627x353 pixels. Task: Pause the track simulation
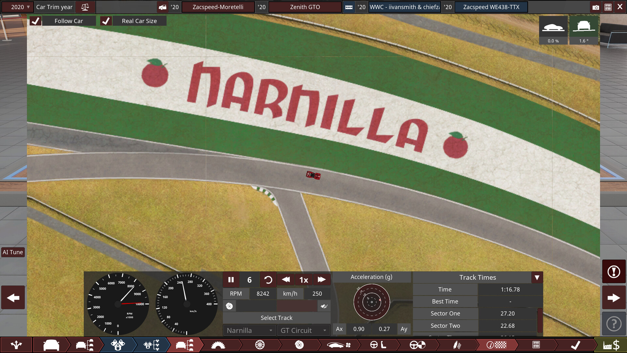coord(231,279)
